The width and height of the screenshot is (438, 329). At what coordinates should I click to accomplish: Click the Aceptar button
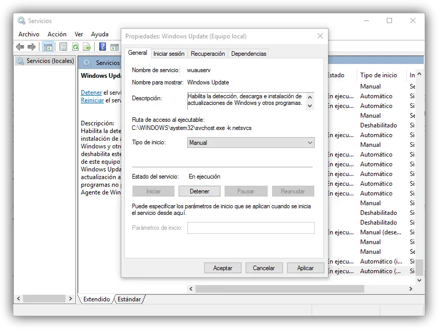223,268
